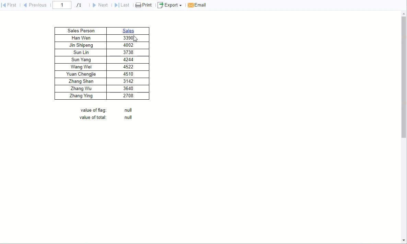Print the report via Print label
Screen dimensions: 407x244
click(x=147, y=5)
